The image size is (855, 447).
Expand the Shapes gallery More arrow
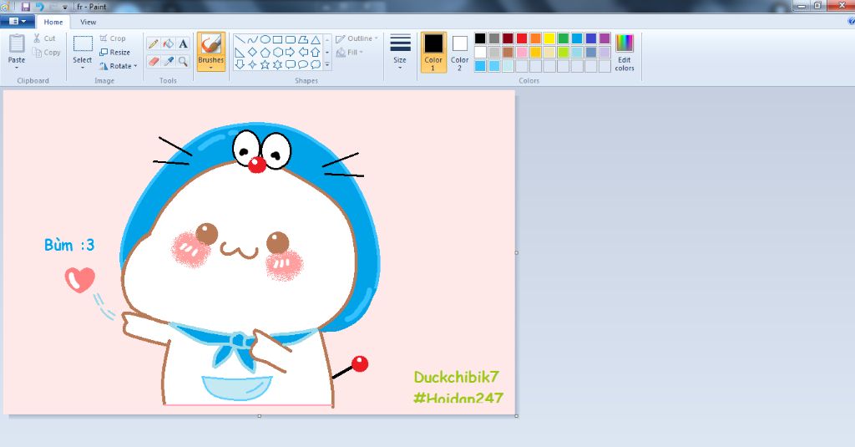(x=327, y=64)
